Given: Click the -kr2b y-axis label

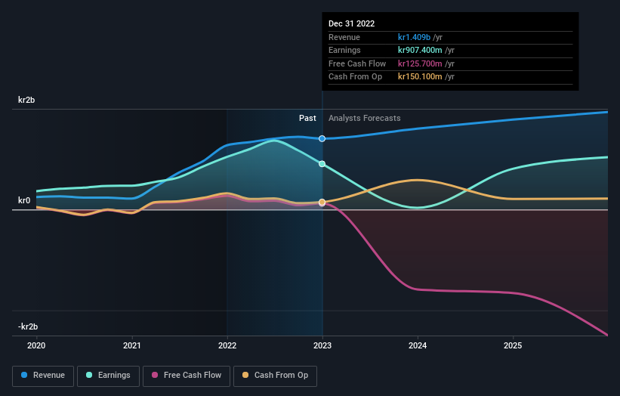Looking at the screenshot, I should (28, 326).
